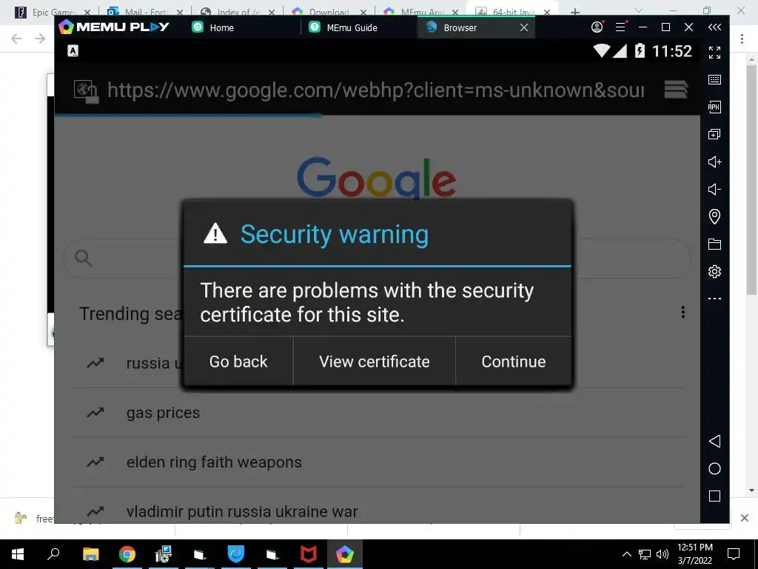Open MEmu hamburger menu in title bar
Screen dimensions: 758x569
621,27
